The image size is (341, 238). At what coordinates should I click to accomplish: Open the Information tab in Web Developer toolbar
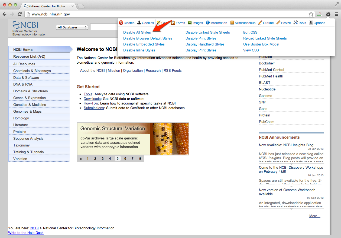[x=216, y=23]
